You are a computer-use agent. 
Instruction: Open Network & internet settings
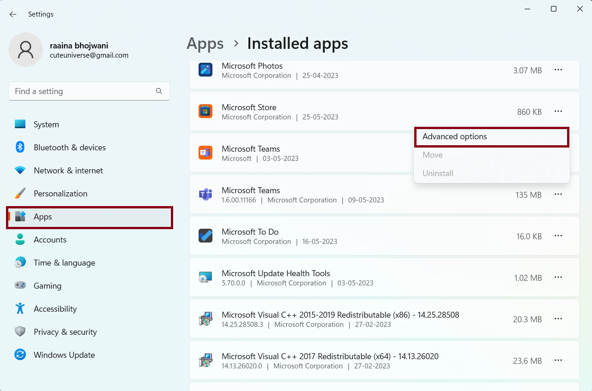[68, 171]
